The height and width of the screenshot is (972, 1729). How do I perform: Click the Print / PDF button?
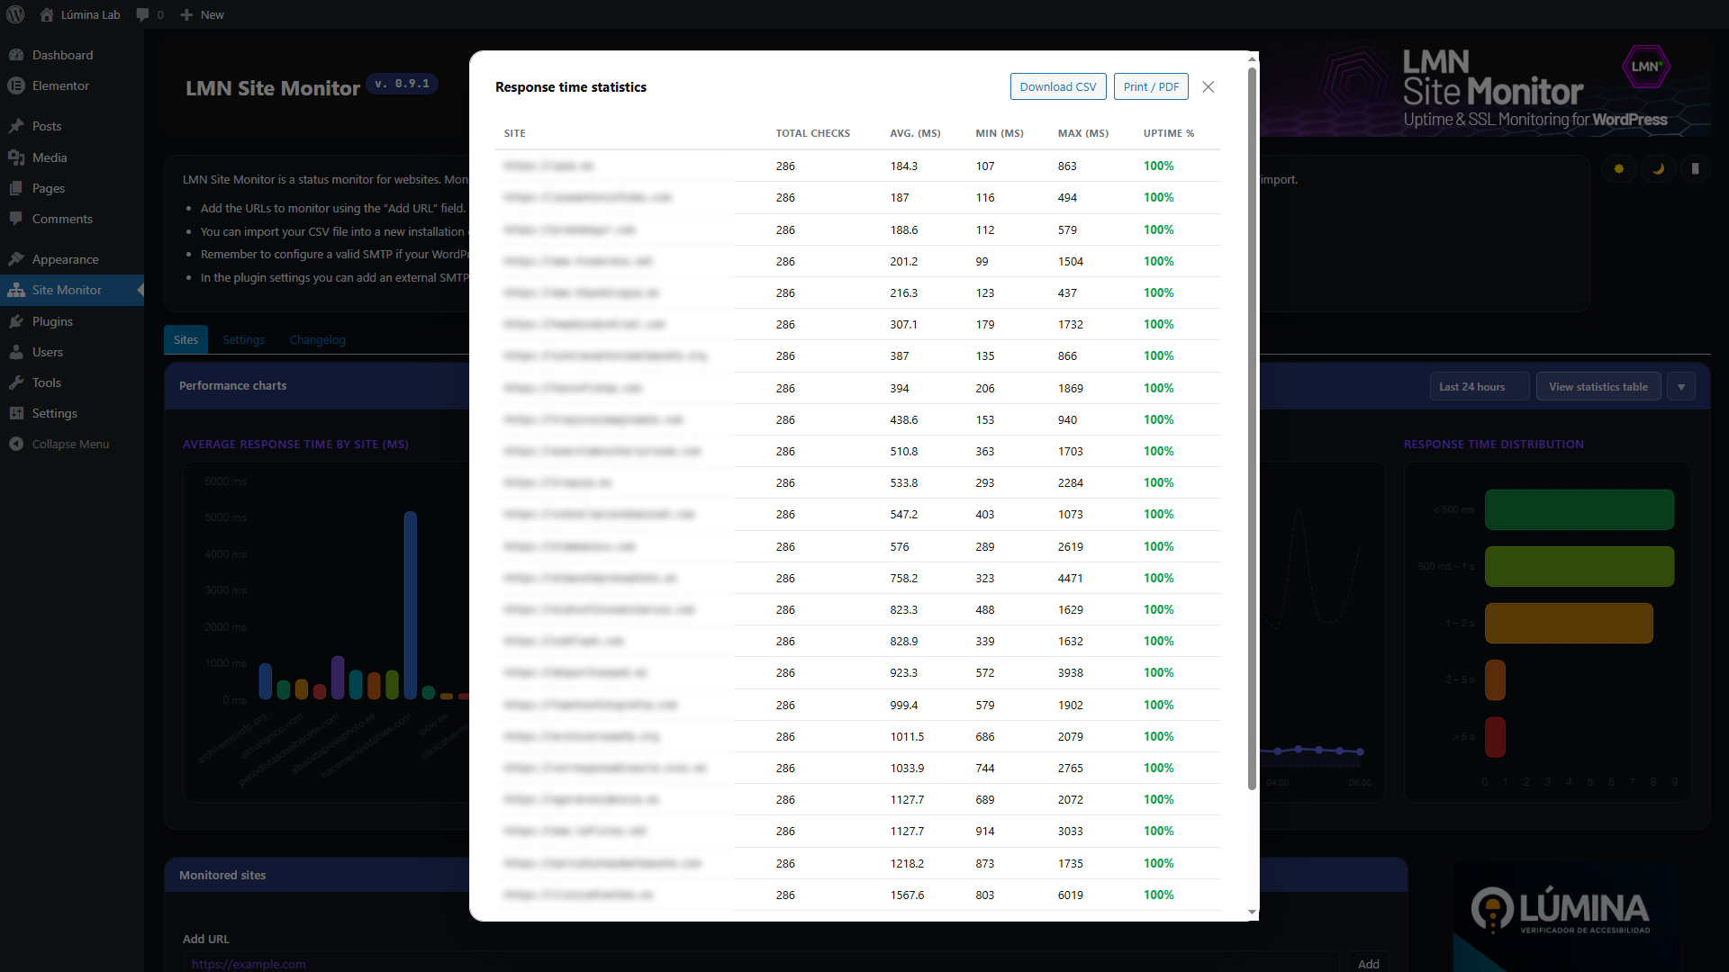1151,86
